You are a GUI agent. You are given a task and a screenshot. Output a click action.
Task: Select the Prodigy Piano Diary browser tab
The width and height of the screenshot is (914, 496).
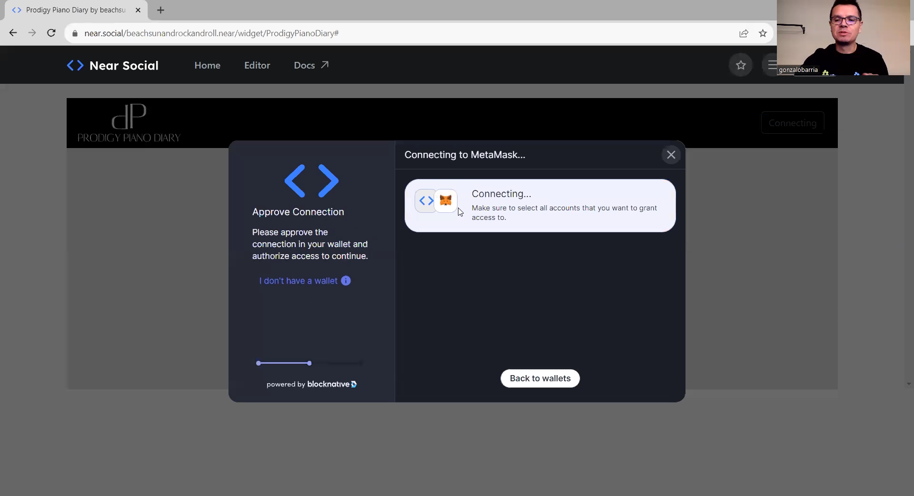[x=76, y=10]
